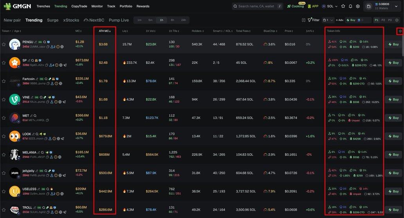Click Buy button for the VINE row
The width and height of the screenshot is (404, 218).
(393, 99)
